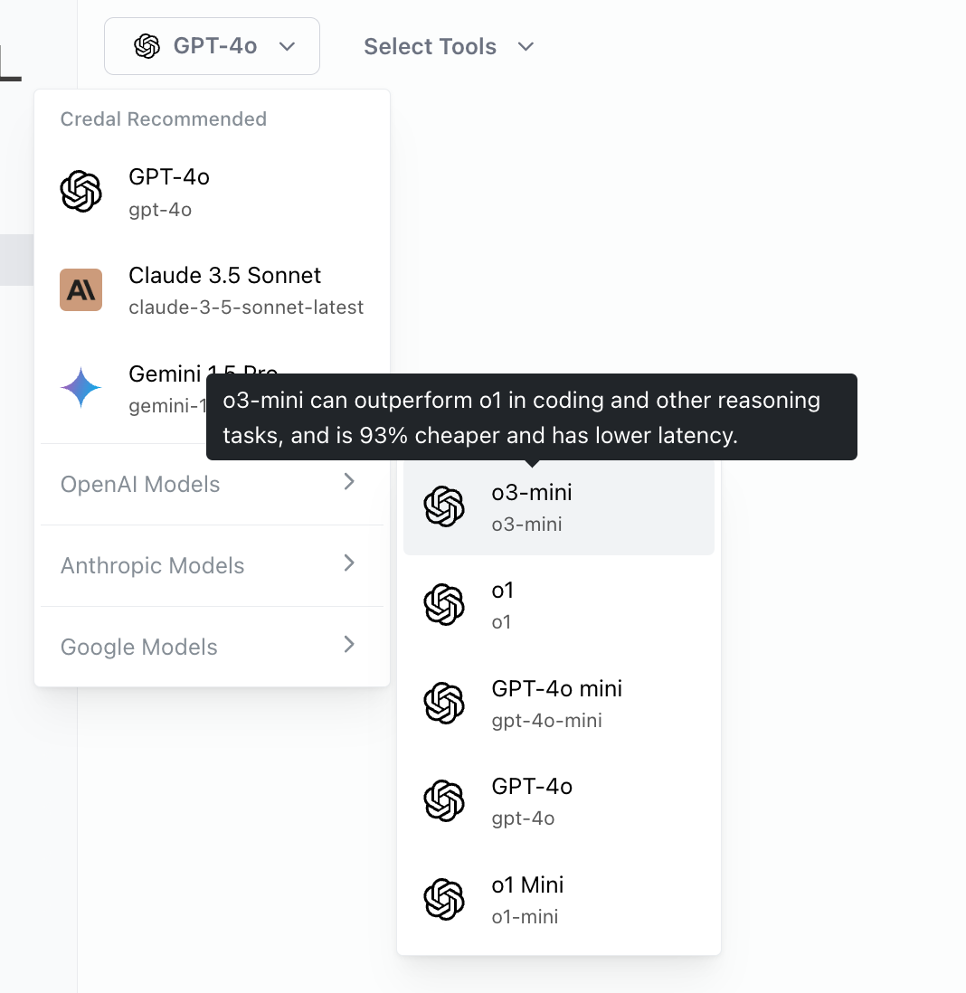The width and height of the screenshot is (966, 993).
Task: Choose Claude 3.5 Sonnet from recommended list
Action: pyautogui.click(x=213, y=290)
